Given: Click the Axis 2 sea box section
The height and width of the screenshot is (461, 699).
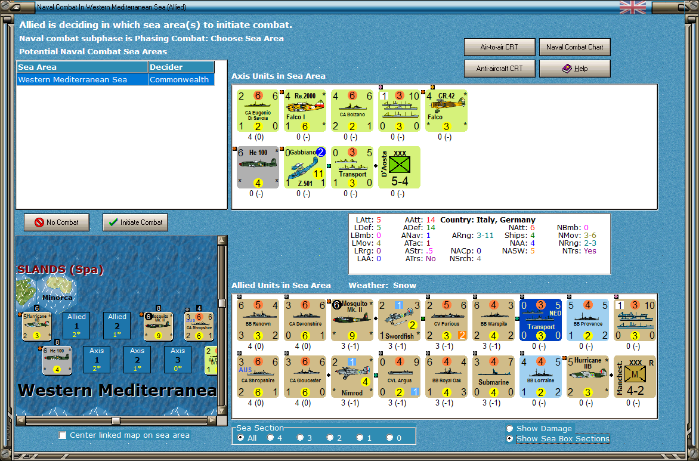Looking at the screenshot, I should [137, 360].
